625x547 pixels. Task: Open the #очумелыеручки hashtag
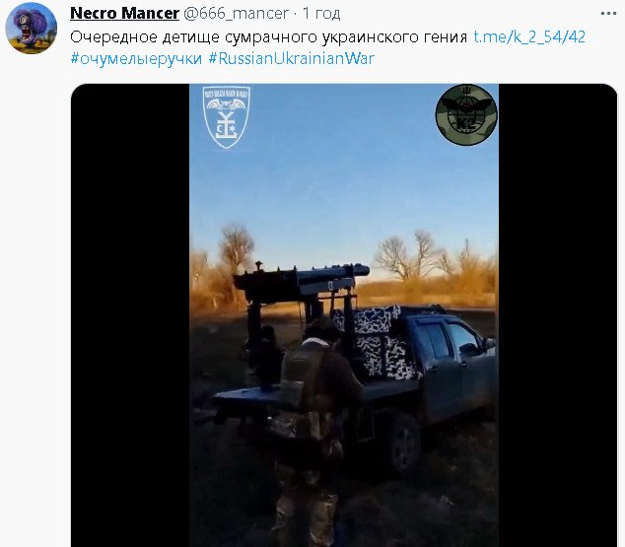pyautogui.click(x=136, y=58)
